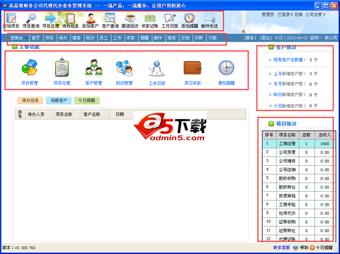Viewport: 340px width, 254px height.
Task: Click the green check icon beside 项目统计
Action: coord(271,124)
